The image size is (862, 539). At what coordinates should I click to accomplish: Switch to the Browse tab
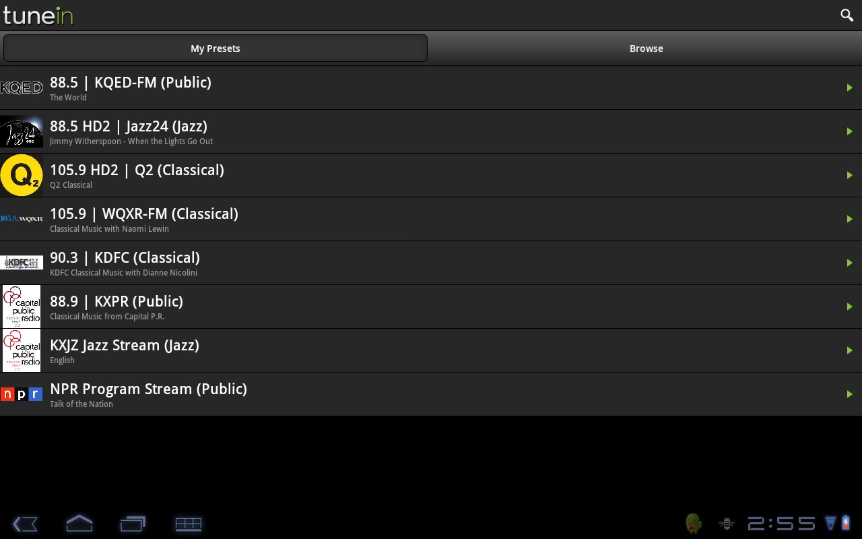[x=646, y=49]
